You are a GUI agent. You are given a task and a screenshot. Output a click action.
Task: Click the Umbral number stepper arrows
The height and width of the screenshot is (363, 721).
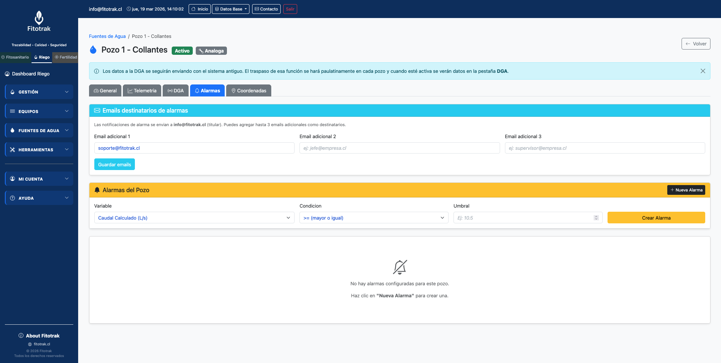pyautogui.click(x=596, y=218)
